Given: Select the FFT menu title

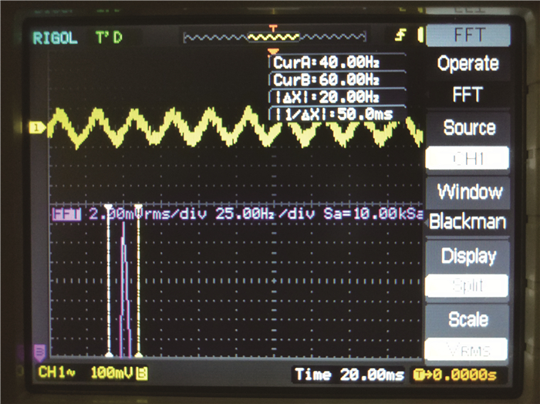Looking at the screenshot, I should pyautogui.click(x=468, y=35).
